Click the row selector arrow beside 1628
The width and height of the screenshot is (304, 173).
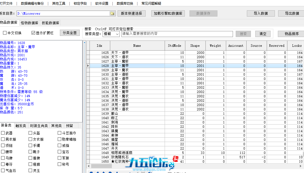[x=88, y=66]
